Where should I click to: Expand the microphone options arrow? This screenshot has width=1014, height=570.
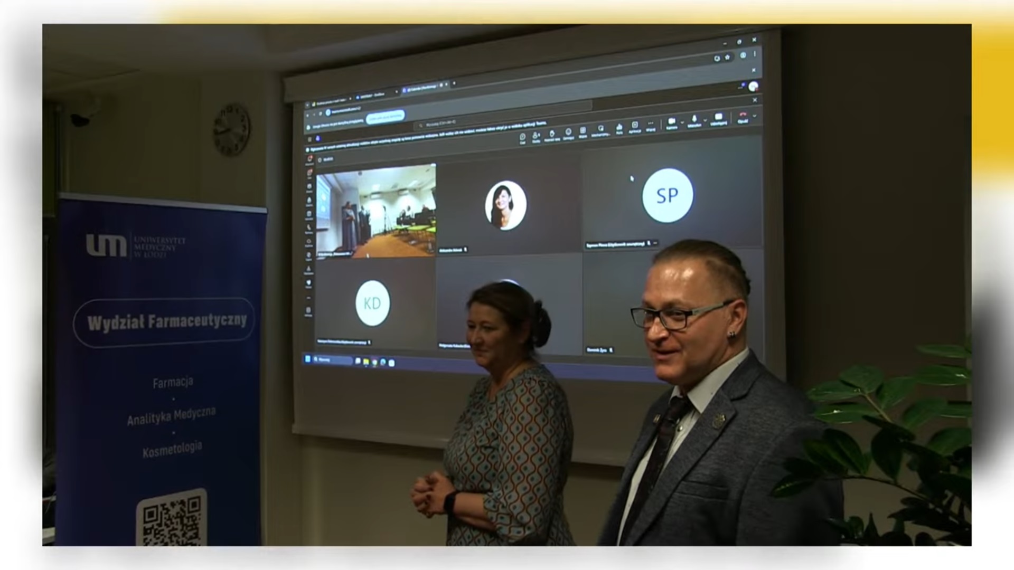pyautogui.click(x=705, y=120)
